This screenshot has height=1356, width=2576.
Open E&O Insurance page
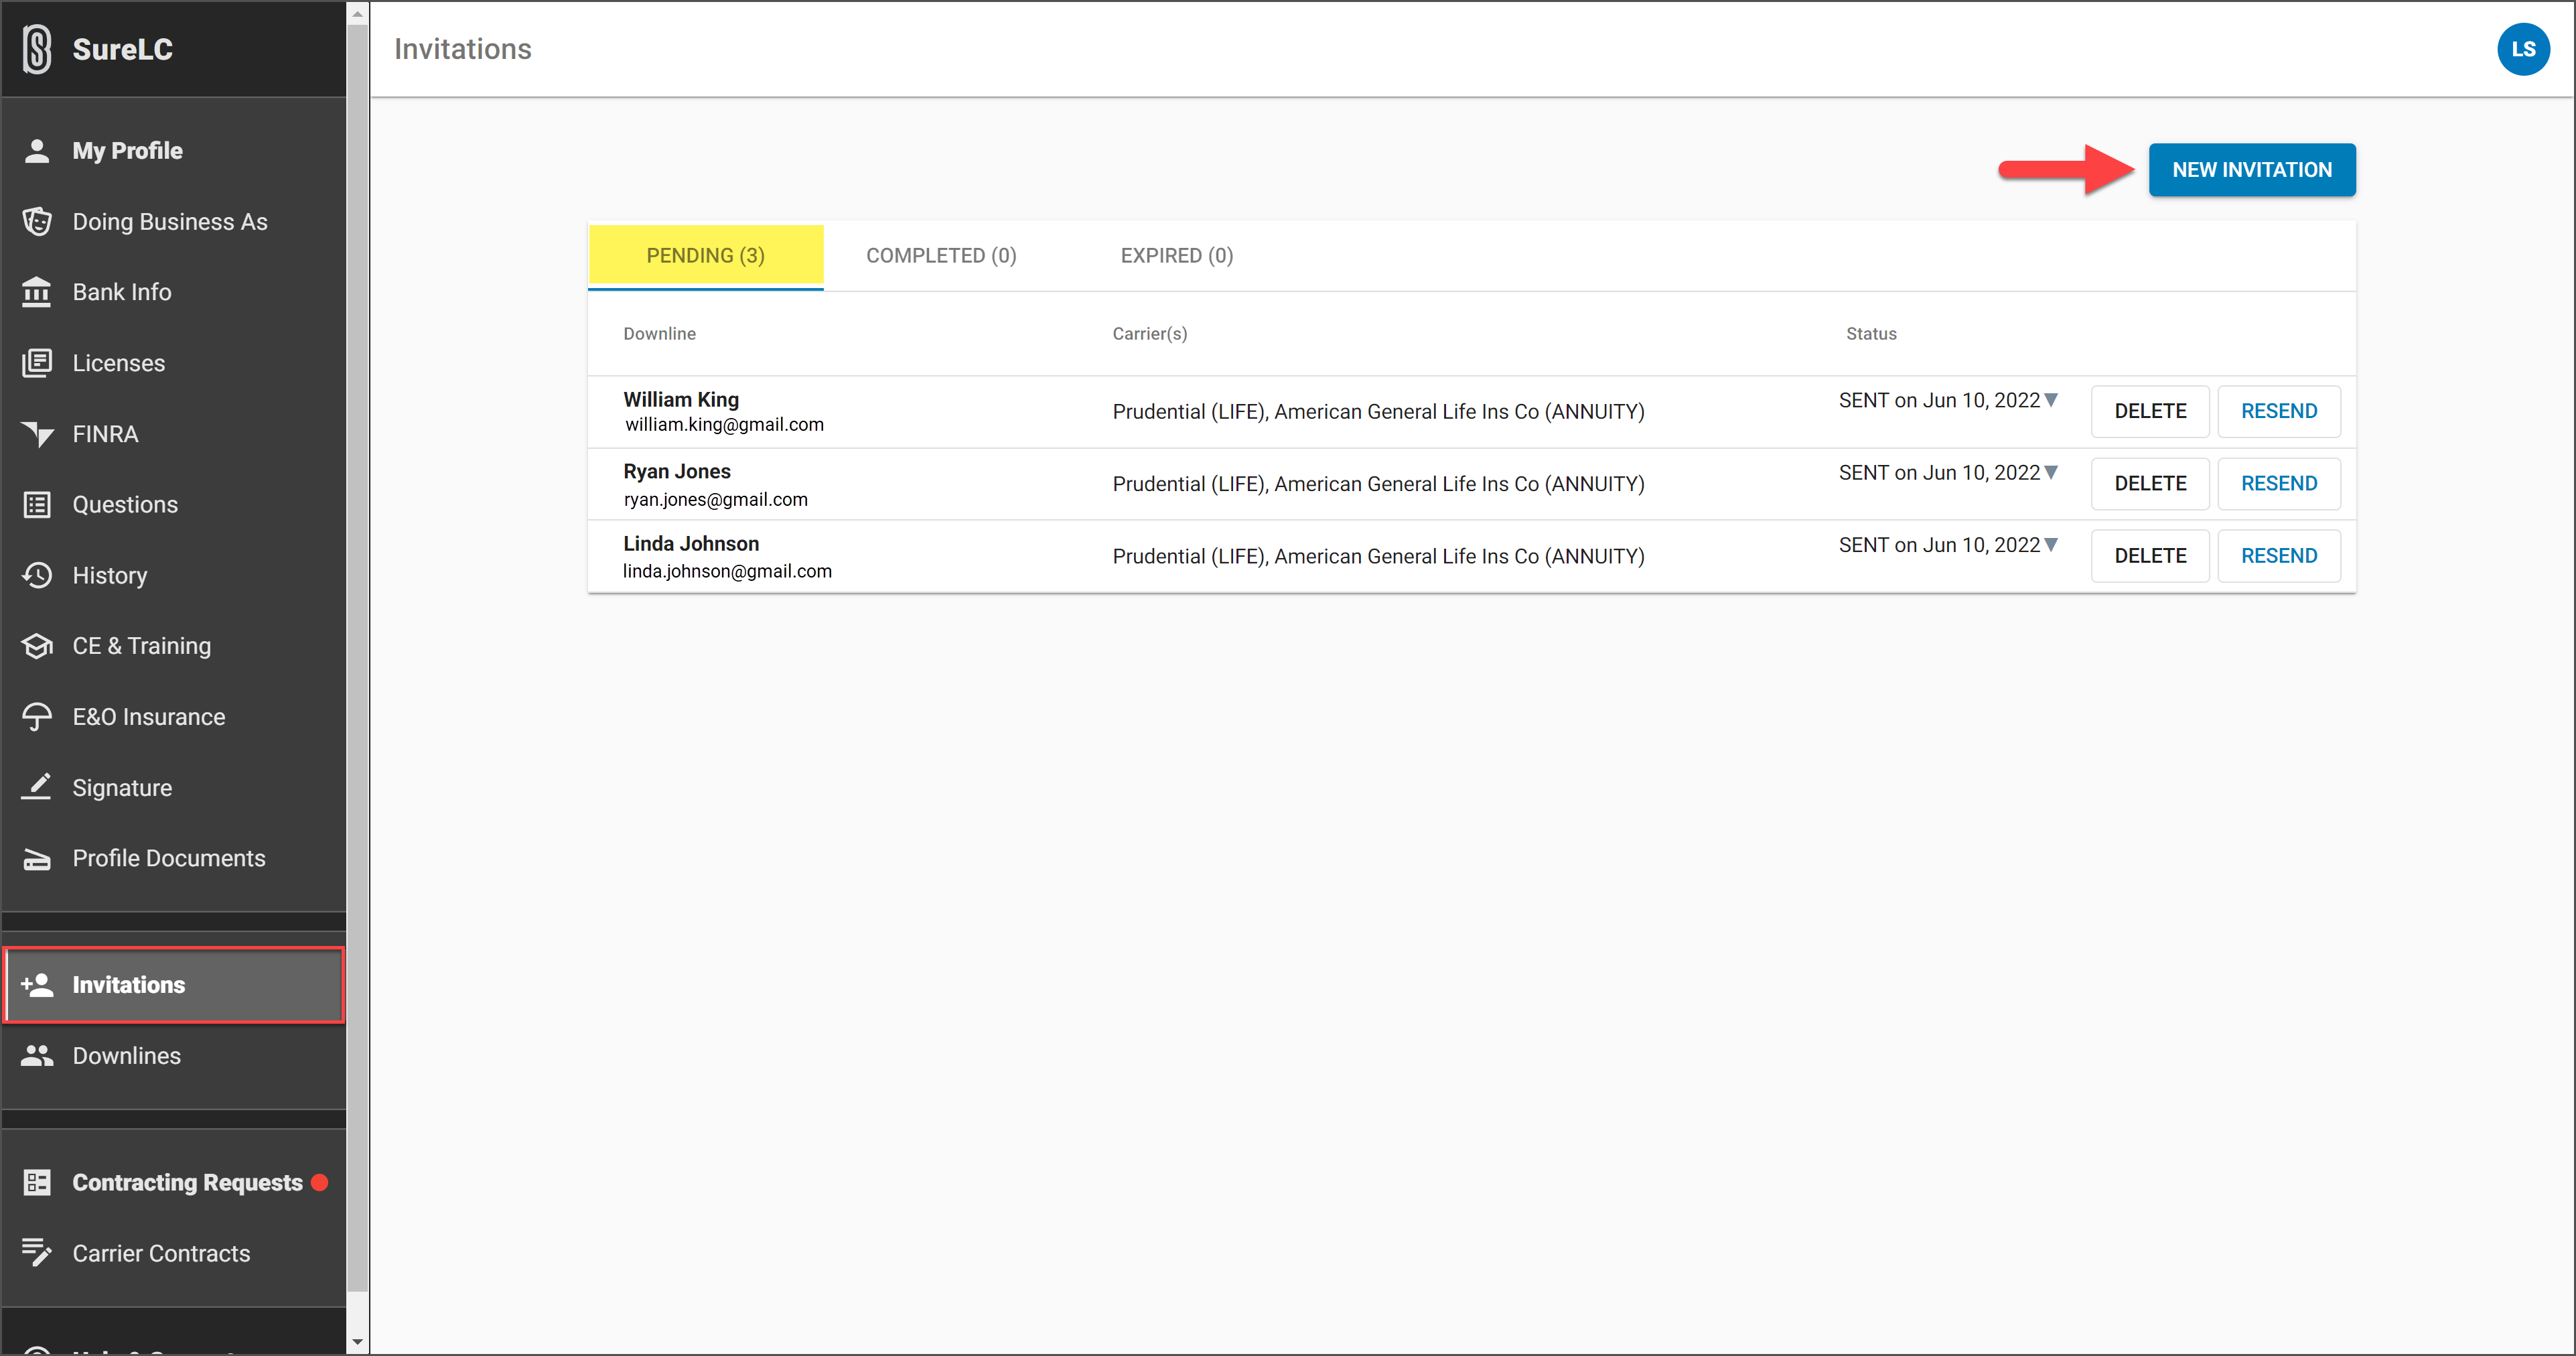[174, 717]
